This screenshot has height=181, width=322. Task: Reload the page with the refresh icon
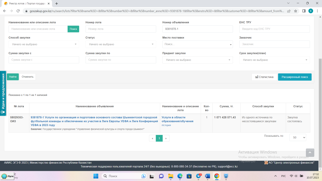(18, 11)
